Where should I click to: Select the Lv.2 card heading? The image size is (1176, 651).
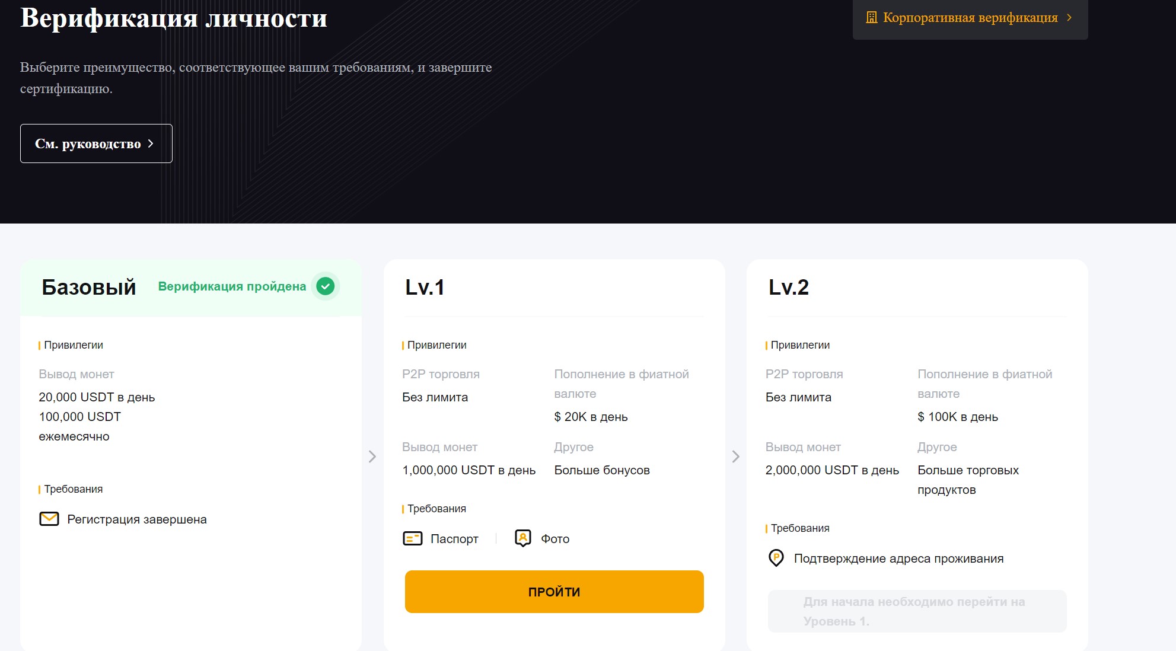coord(789,287)
